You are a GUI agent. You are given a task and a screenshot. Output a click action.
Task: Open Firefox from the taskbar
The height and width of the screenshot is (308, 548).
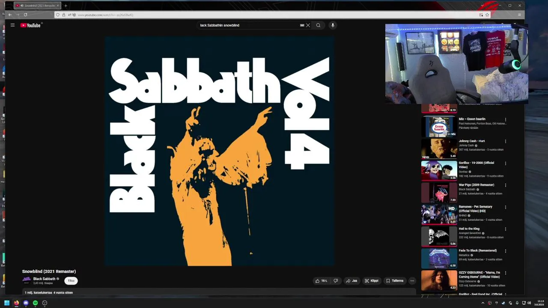(x=16, y=303)
